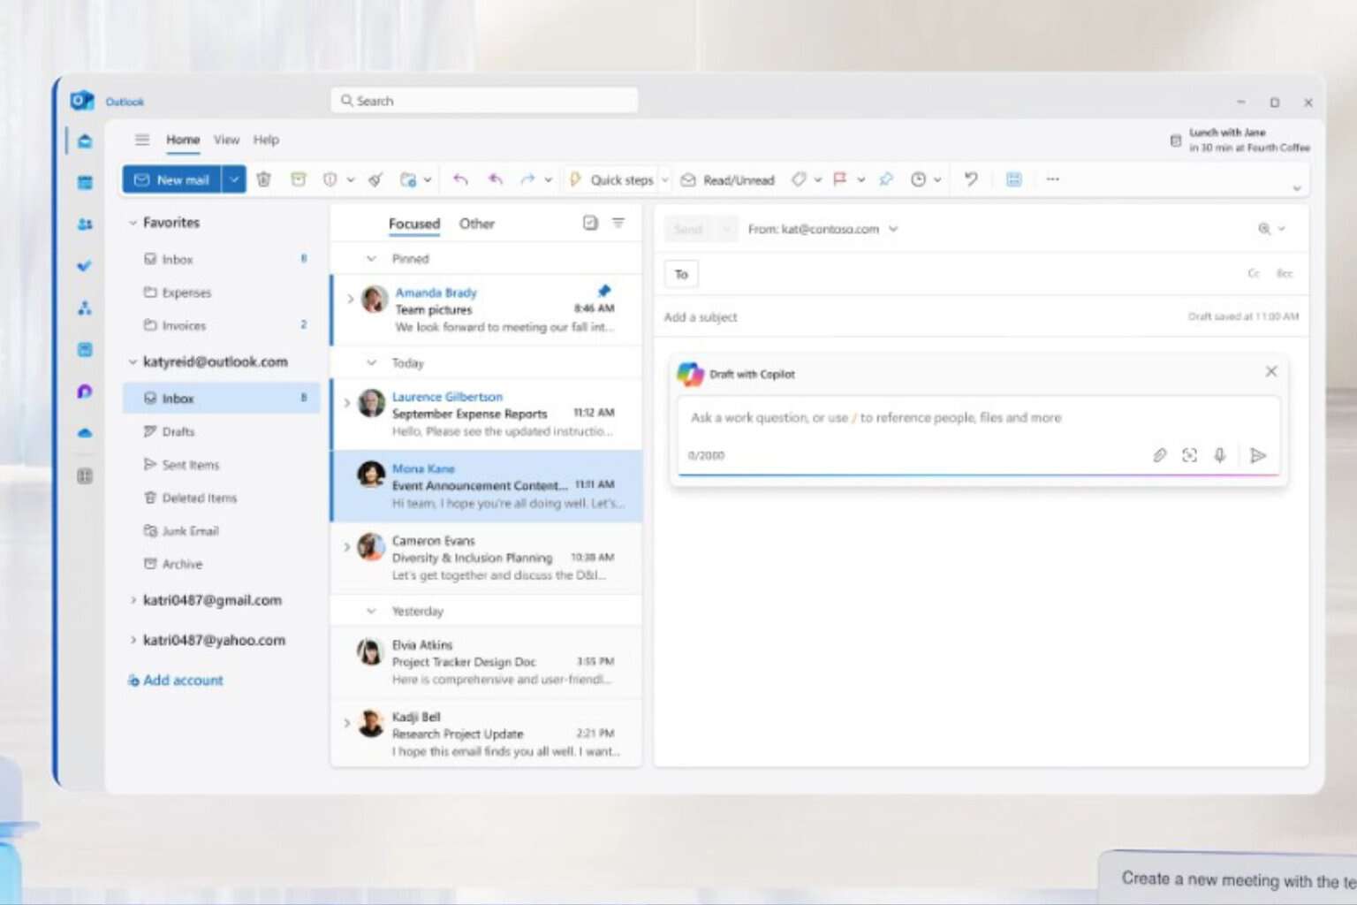The height and width of the screenshot is (905, 1357).
Task: Close the Draft with Copilot panel
Action: (x=1270, y=372)
